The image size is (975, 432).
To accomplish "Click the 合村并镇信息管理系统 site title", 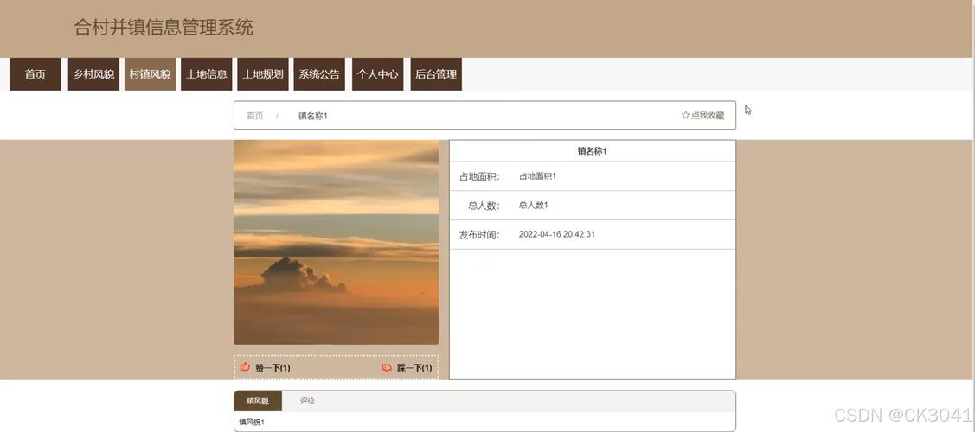I will click(x=164, y=28).
